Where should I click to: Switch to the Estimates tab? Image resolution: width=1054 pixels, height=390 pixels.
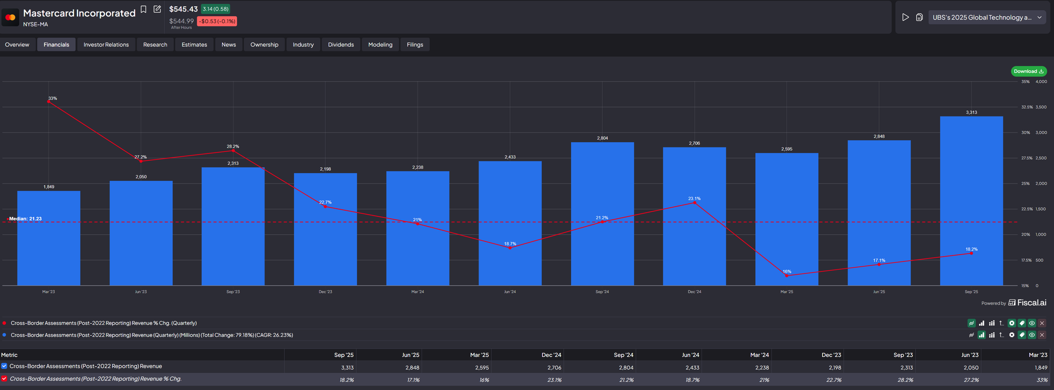(x=194, y=45)
